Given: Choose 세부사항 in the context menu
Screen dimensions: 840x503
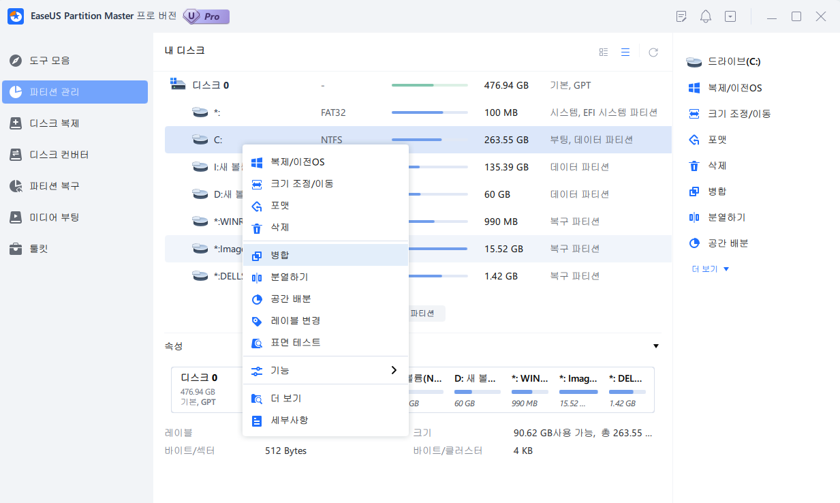Looking at the screenshot, I should click(326, 421).
